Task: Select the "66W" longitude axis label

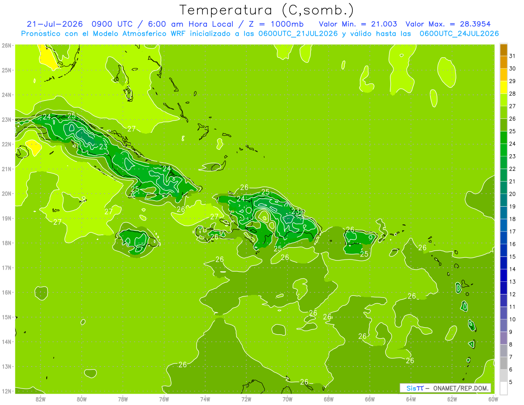Action: pos(369,399)
